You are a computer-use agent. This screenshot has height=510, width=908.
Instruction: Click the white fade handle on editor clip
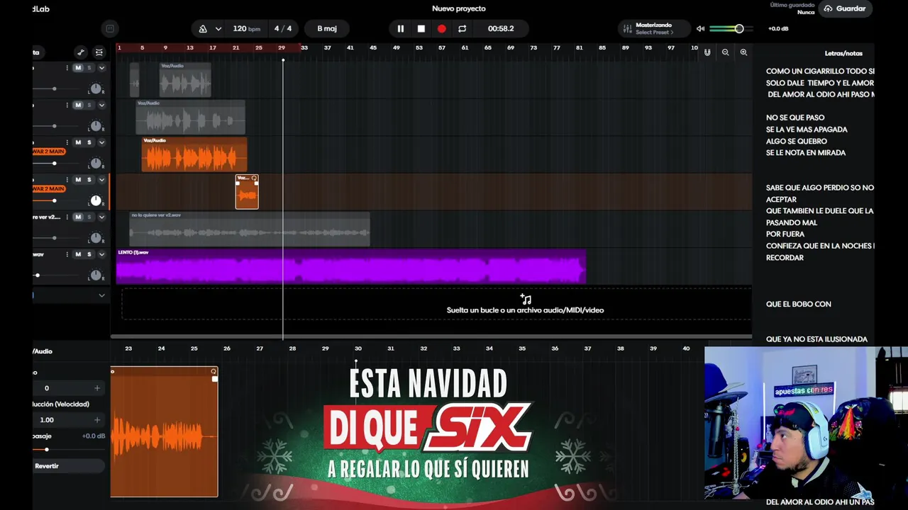(x=215, y=379)
